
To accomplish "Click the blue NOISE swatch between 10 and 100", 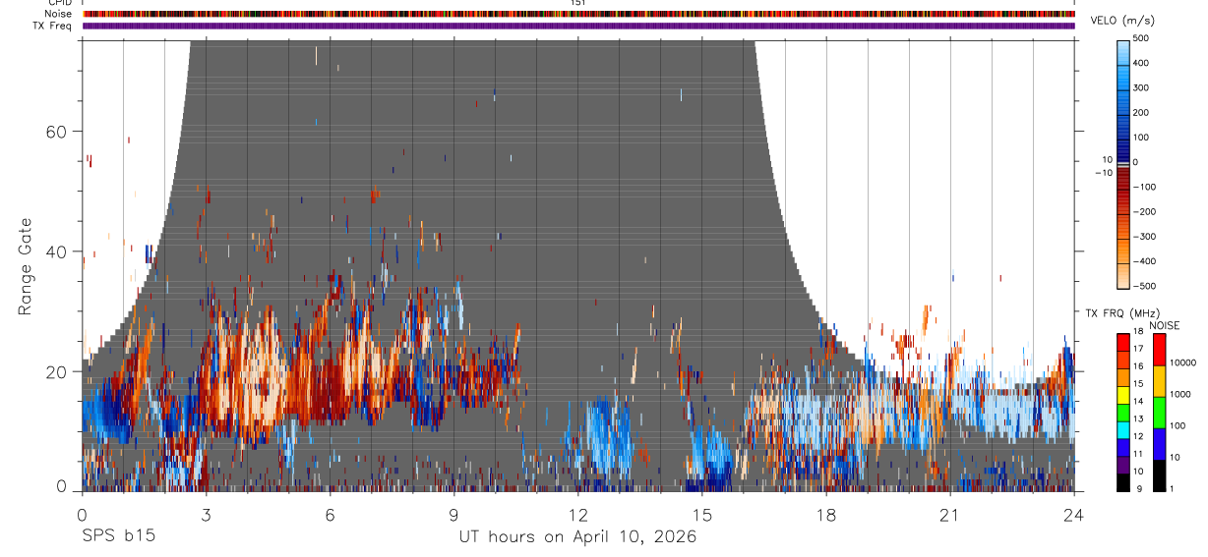I will tap(1160, 444).
